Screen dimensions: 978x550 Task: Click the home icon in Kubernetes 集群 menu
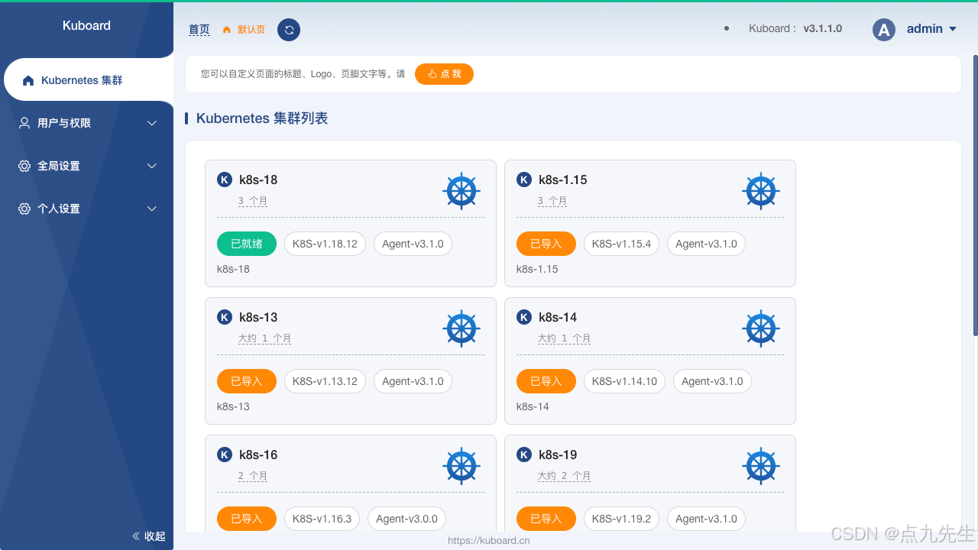coord(28,80)
